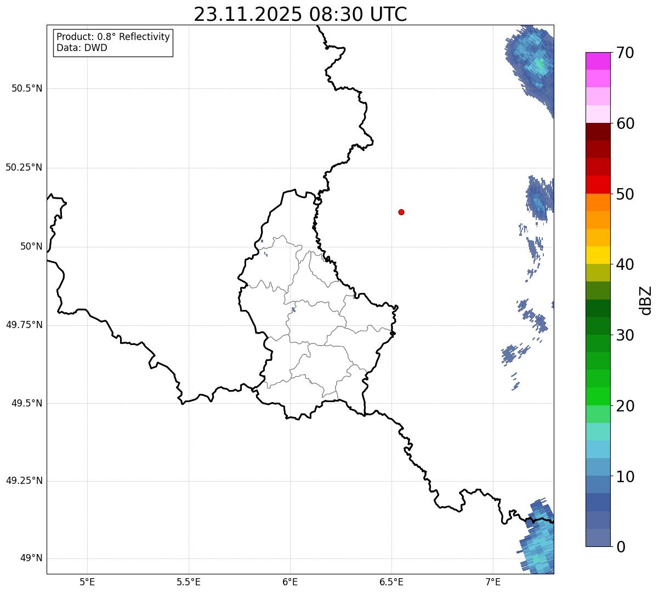The height and width of the screenshot is (593, 659).
Task: Click the 49.5°N latitude label
Action: [27, 403]
